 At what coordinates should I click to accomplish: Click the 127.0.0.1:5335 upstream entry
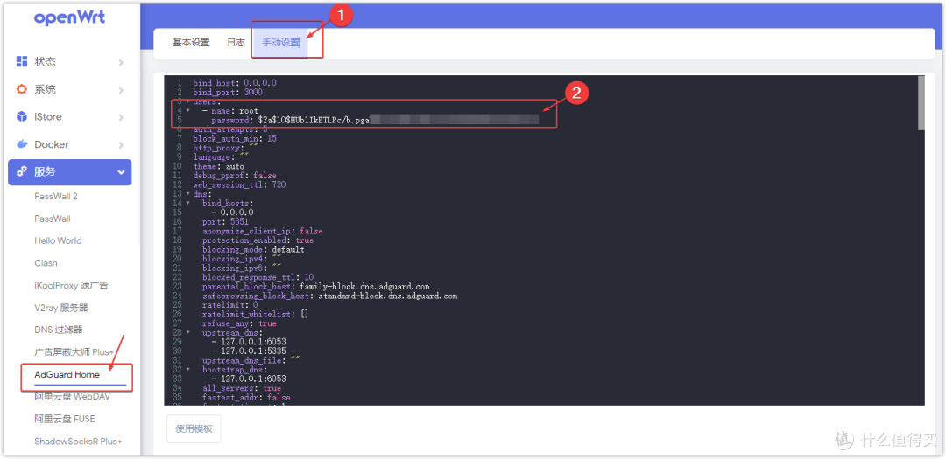point(249,351)
